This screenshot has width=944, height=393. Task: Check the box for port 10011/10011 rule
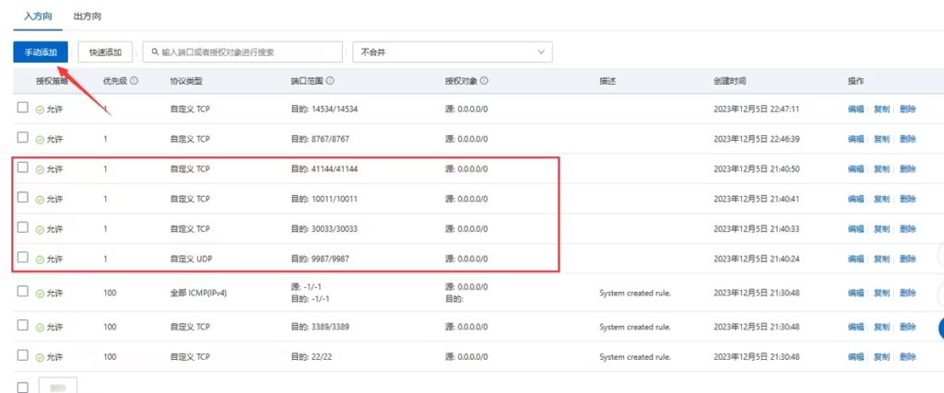pos(23,197)
